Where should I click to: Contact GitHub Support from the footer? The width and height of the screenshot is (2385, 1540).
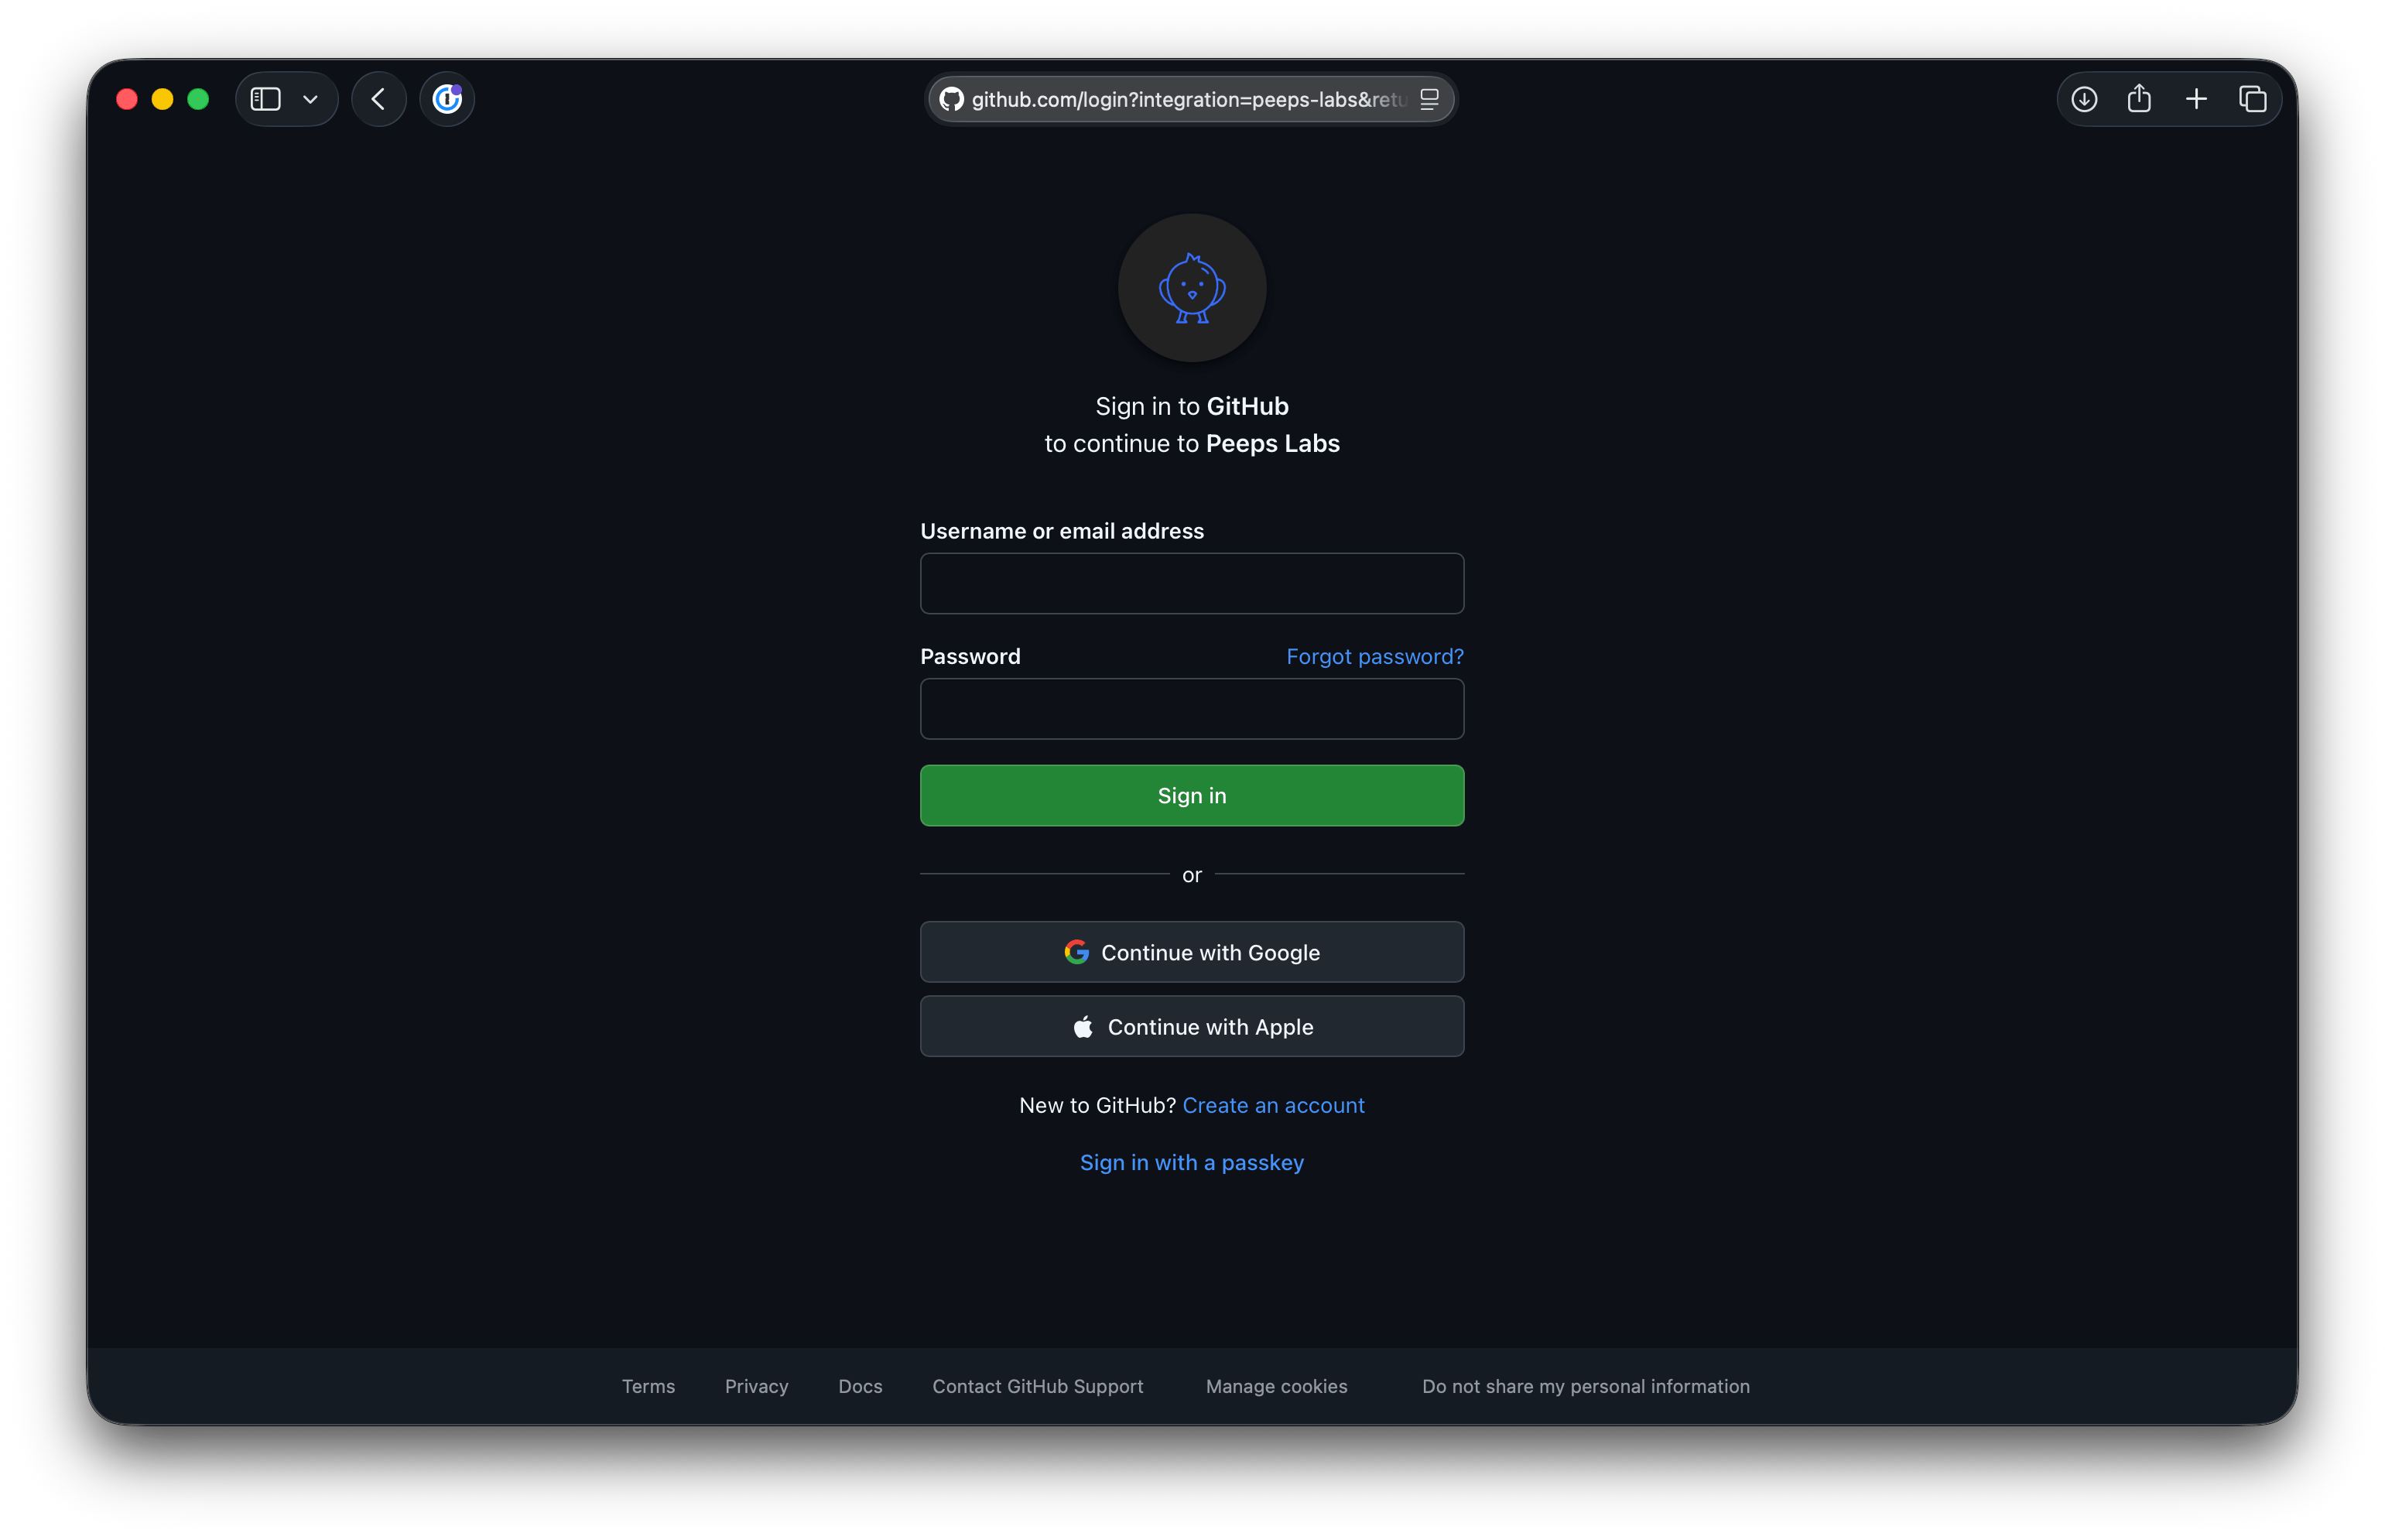click(1037, 1386)
